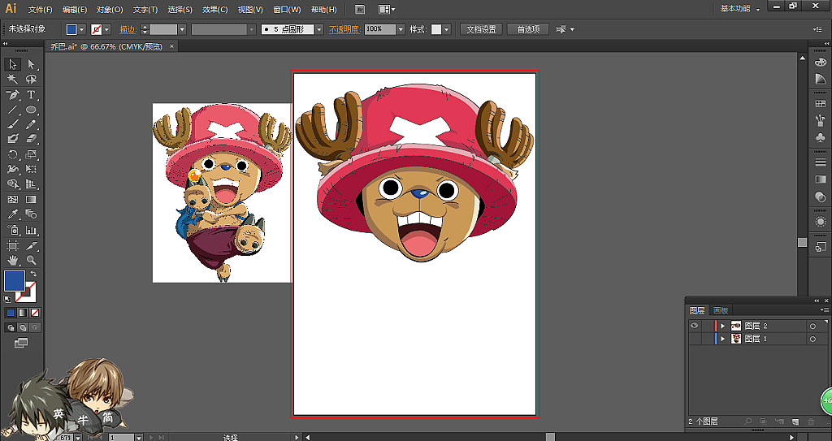Image resolution: width=832 pixels, height=441 pixels.
Task: Select the Magic Wand tool
Action: (12, 80)
